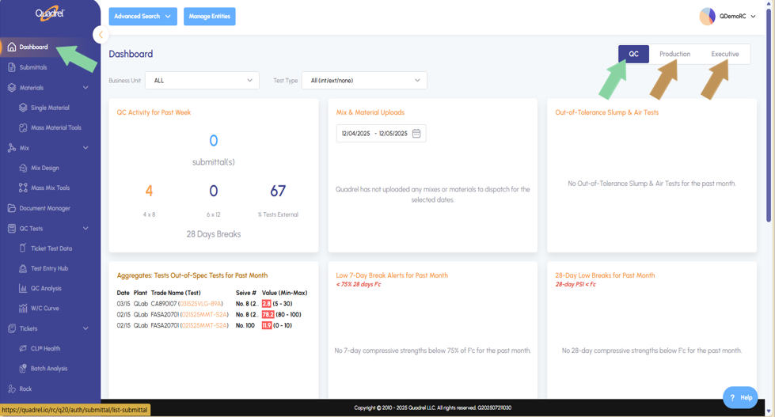The width and height of the screenshot is (775, 417).
Task: Click the Mass Mix Tools icon
Action: point(23,188)
